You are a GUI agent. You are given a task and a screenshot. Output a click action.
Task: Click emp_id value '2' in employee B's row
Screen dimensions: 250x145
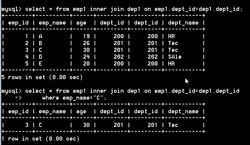pos(27,43)
